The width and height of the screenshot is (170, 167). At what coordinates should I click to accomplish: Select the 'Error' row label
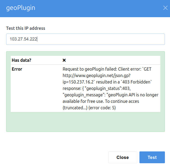(x=17, y=69)
